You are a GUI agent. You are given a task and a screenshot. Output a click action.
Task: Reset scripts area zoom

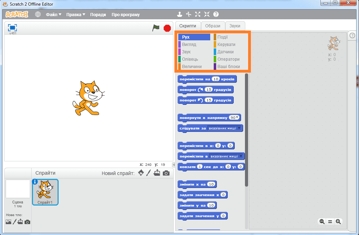click(330, 222)
